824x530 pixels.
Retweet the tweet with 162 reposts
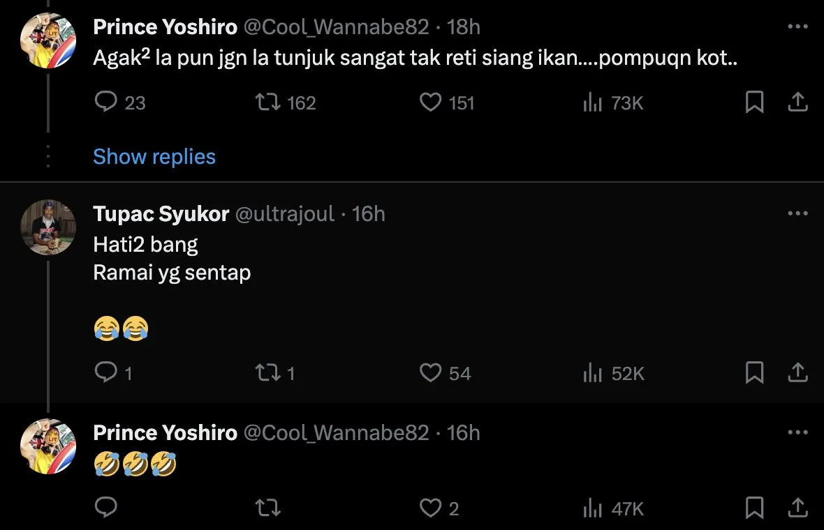click(267, 103)
